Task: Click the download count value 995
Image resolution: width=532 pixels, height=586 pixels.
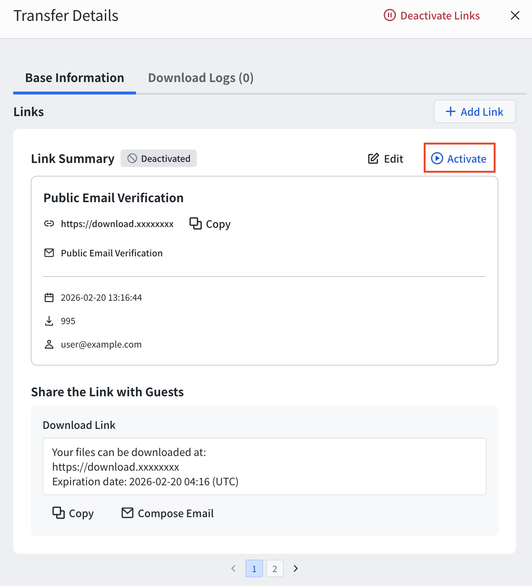Action: [68, 321]
